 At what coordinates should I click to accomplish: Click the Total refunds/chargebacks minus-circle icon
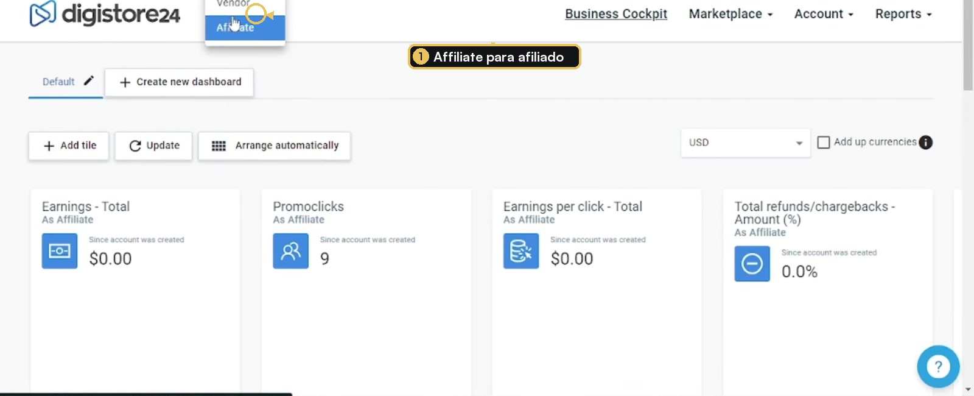click(x=752, y=264)
